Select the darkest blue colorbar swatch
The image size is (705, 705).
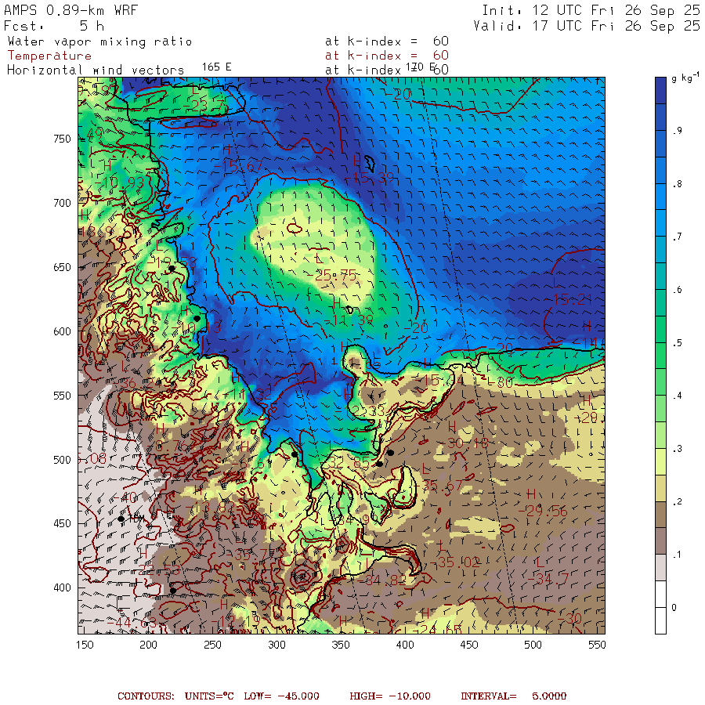click(660, 90)
